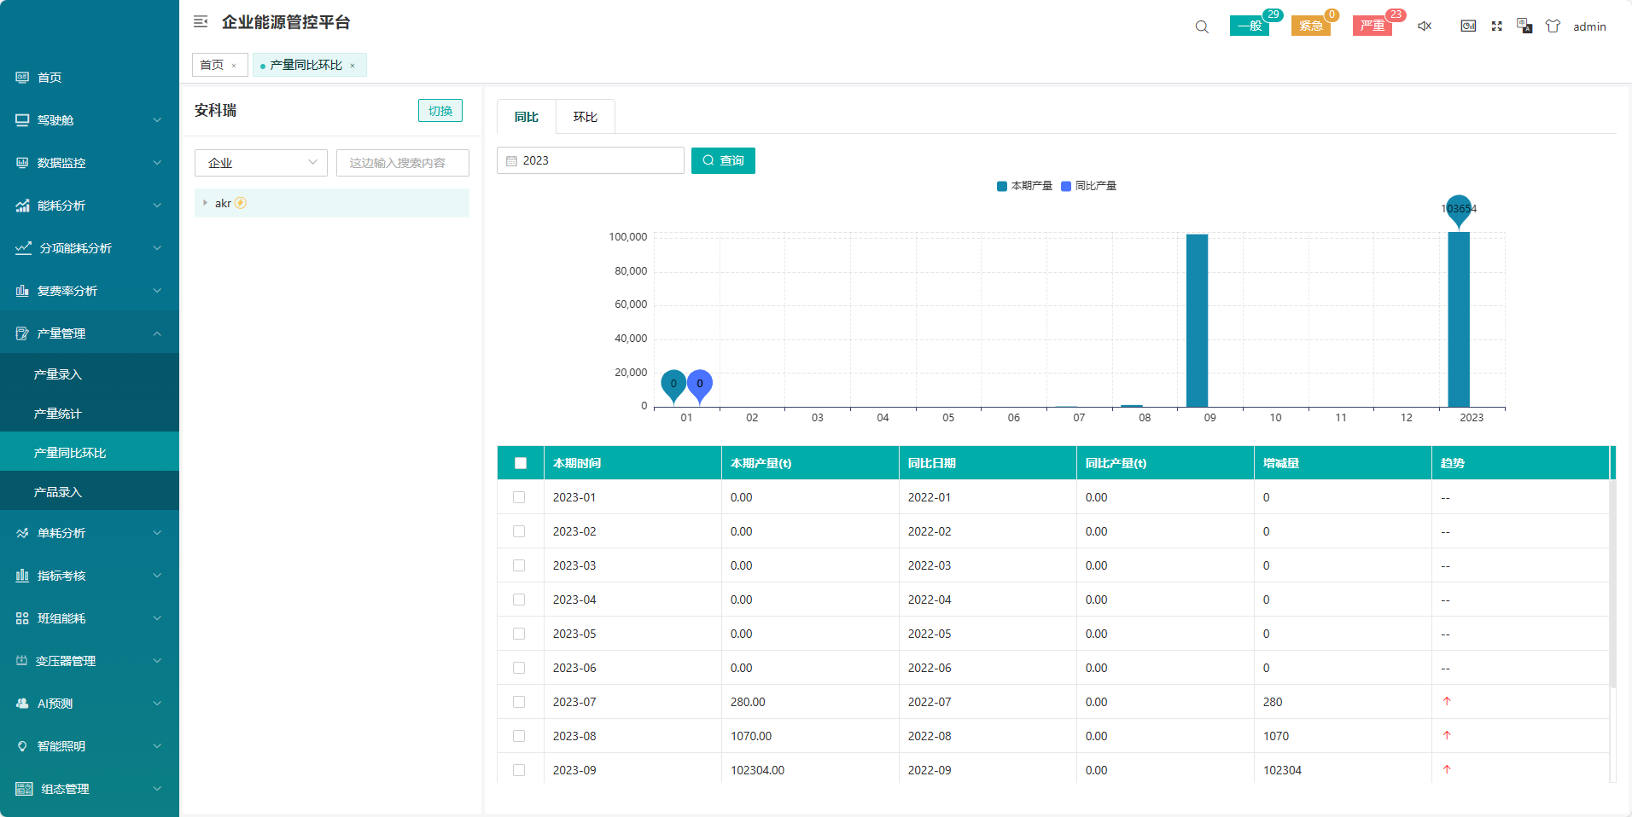Toggle fullscreen mode icon
1632x817 pixels.
click(1496, 26)
